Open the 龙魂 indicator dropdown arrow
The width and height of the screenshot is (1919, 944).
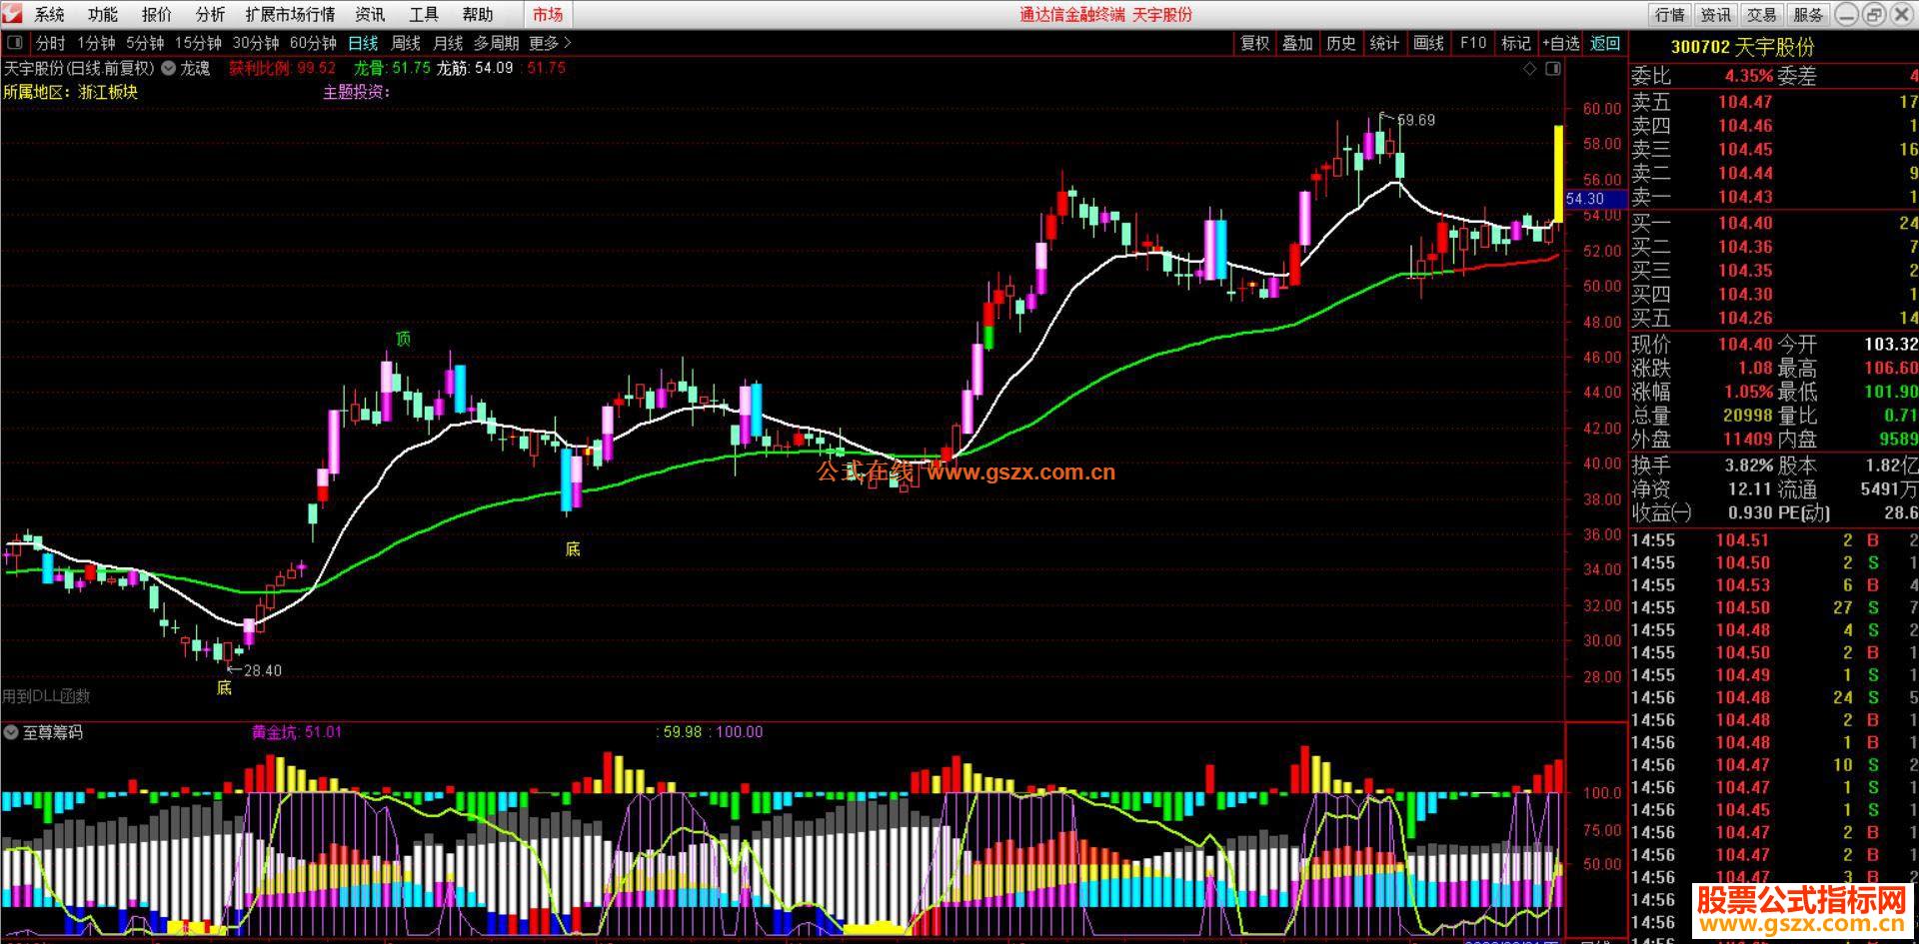[168, 68]
